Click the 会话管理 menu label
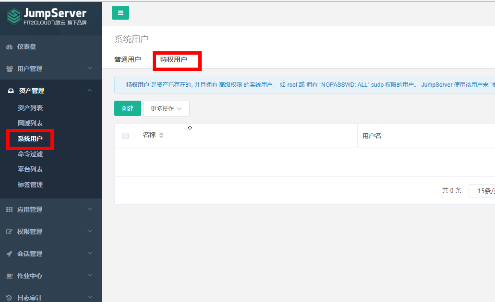 coord(30,254)
